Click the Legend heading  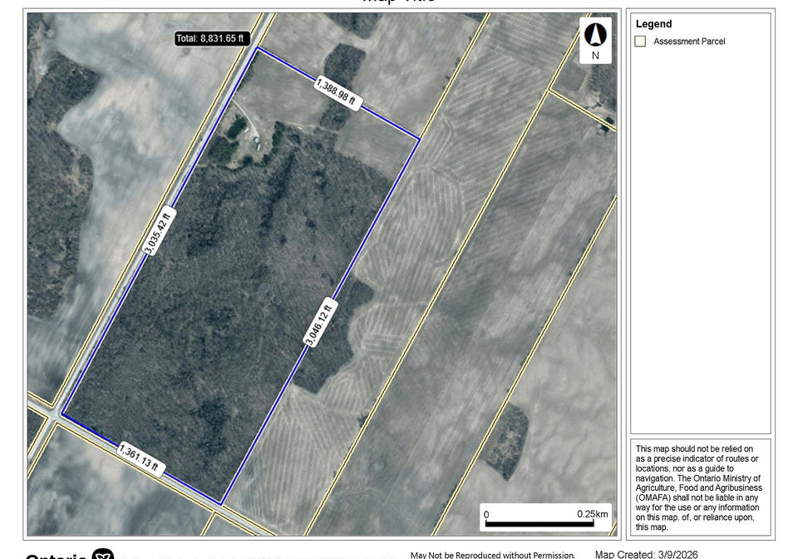tap(653, 24)
